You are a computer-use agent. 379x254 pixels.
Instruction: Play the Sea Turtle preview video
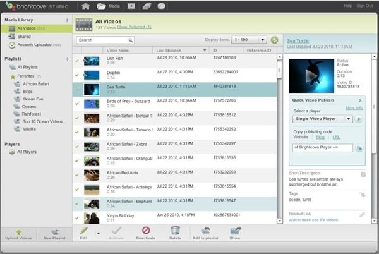(x=311, y=76)
